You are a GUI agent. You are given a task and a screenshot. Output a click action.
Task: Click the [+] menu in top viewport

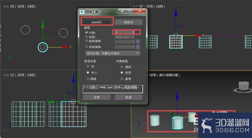(6, 6)
